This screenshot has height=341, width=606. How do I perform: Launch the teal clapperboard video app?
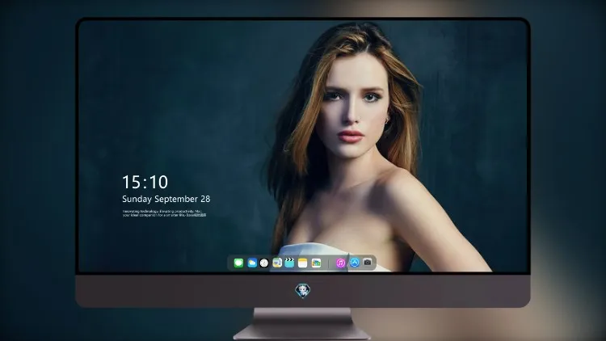tap(289, 263)
